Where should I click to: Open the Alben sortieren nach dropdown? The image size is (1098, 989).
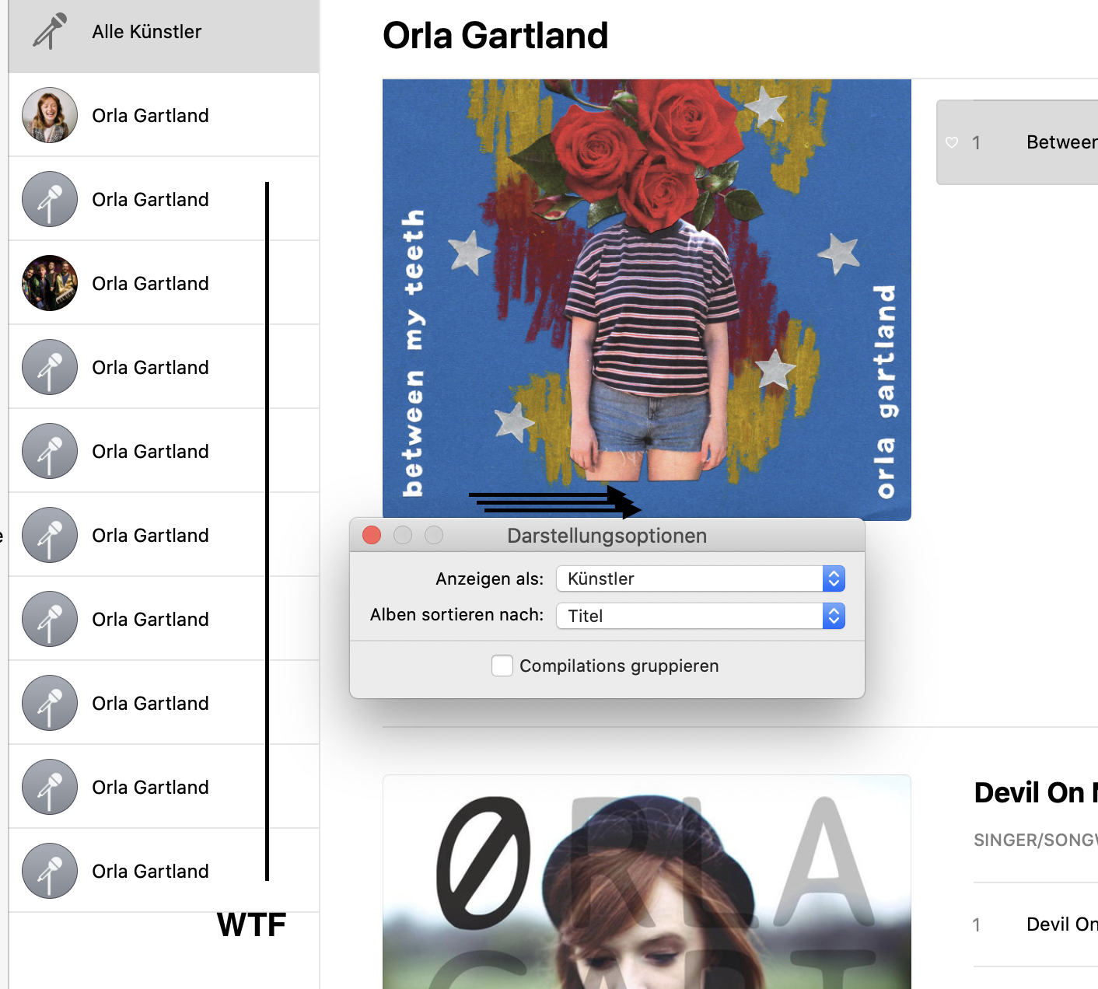[x=701, y=616]
